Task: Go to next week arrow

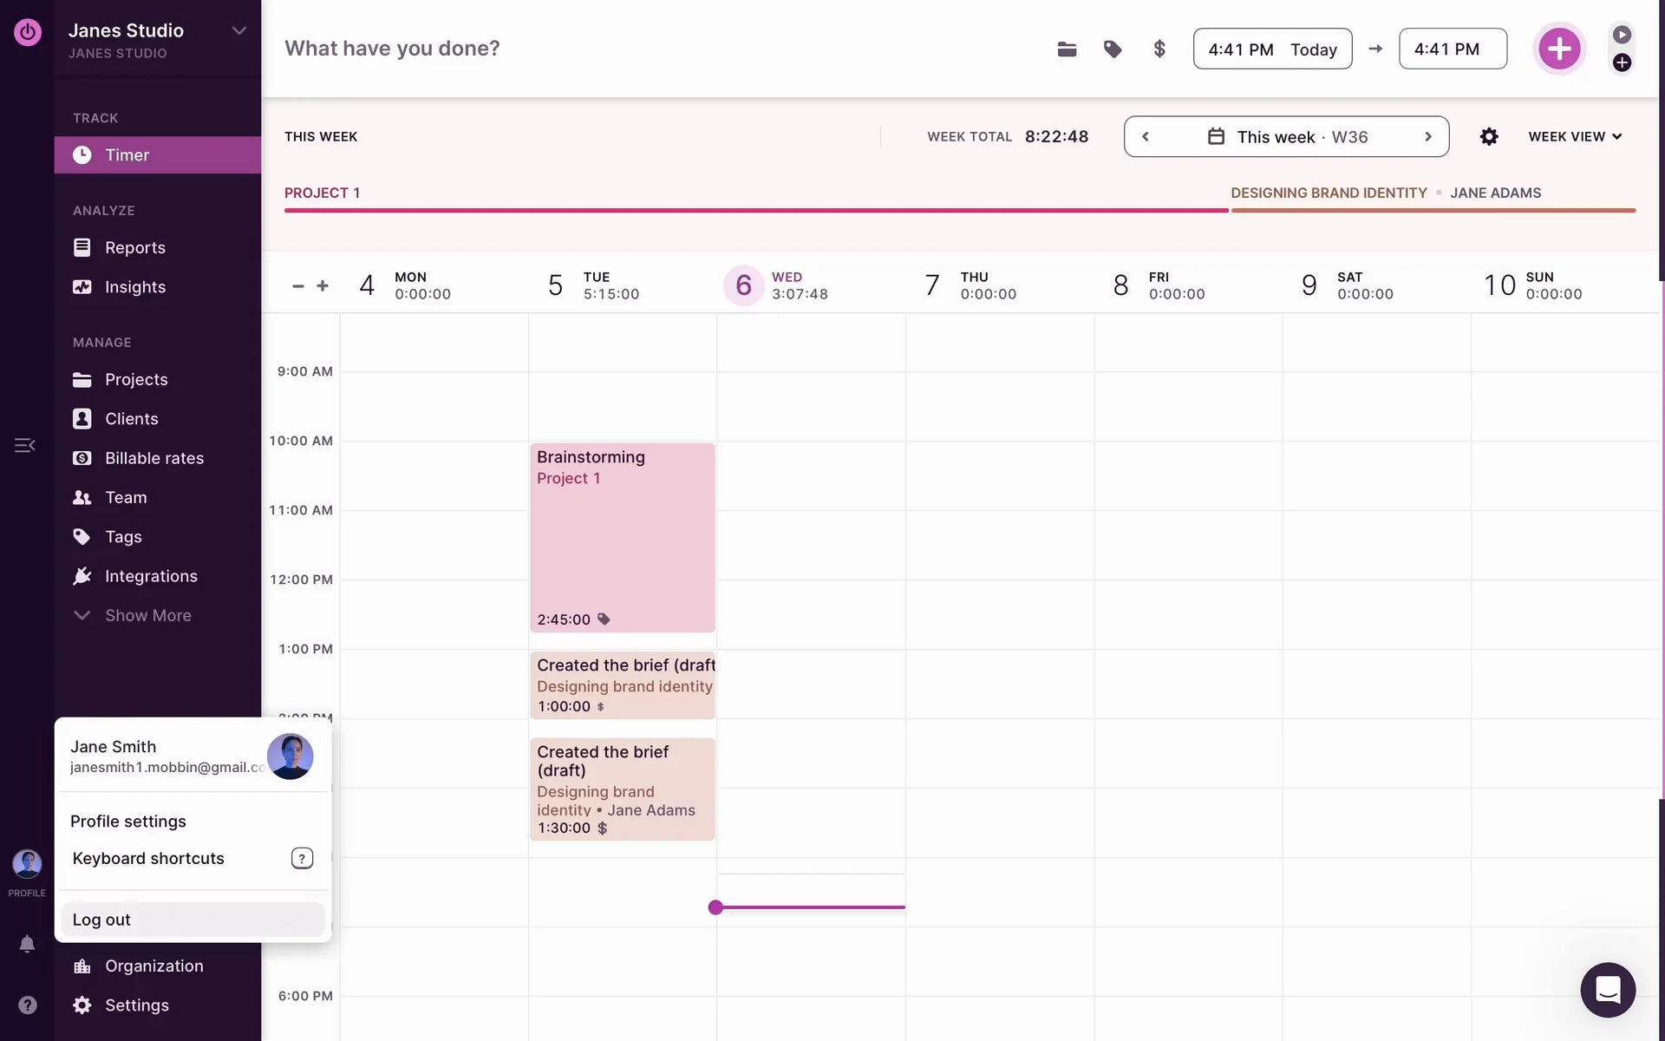Action: (x=1427, y=137)
